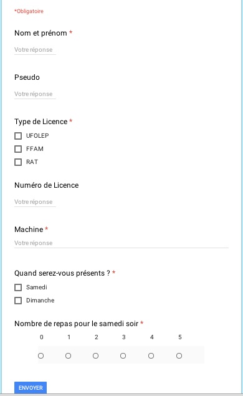Click the FFAM option label

click(x=35, y=149)
